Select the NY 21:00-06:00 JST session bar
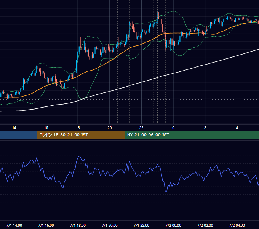The image size is (259, 229). tap(192, 135)
